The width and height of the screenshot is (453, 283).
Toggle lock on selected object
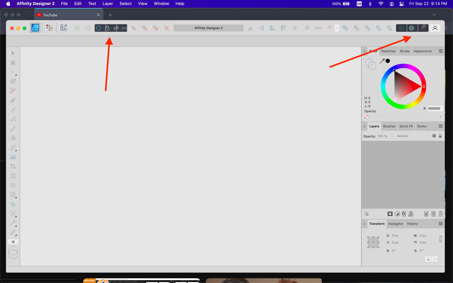[x=440, y=136]
